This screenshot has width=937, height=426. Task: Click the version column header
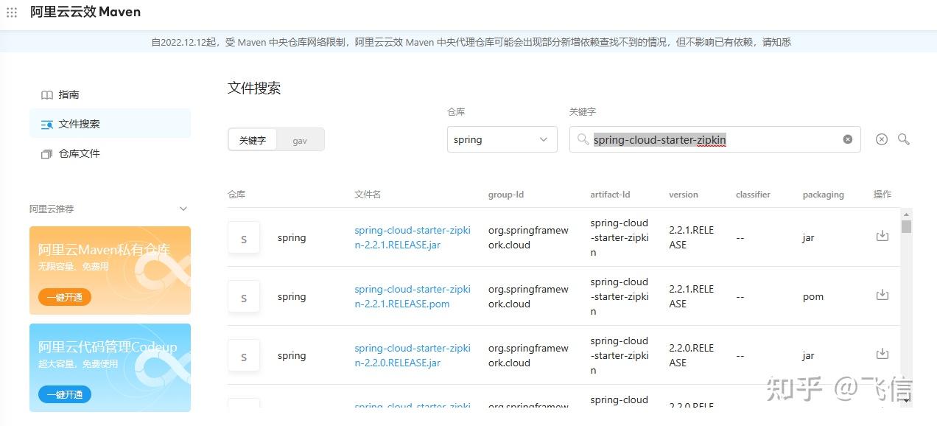pyautogui.click(x=684, y=195)
